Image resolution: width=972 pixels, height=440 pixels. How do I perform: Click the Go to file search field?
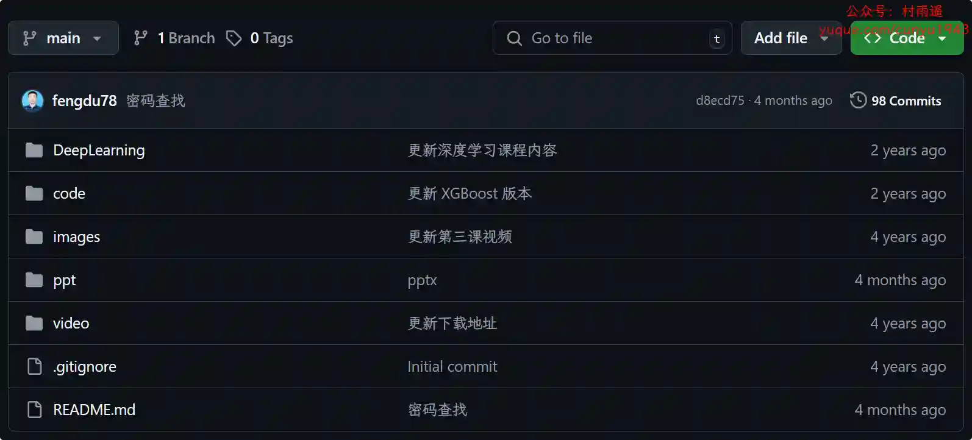(x=612, y=38)
